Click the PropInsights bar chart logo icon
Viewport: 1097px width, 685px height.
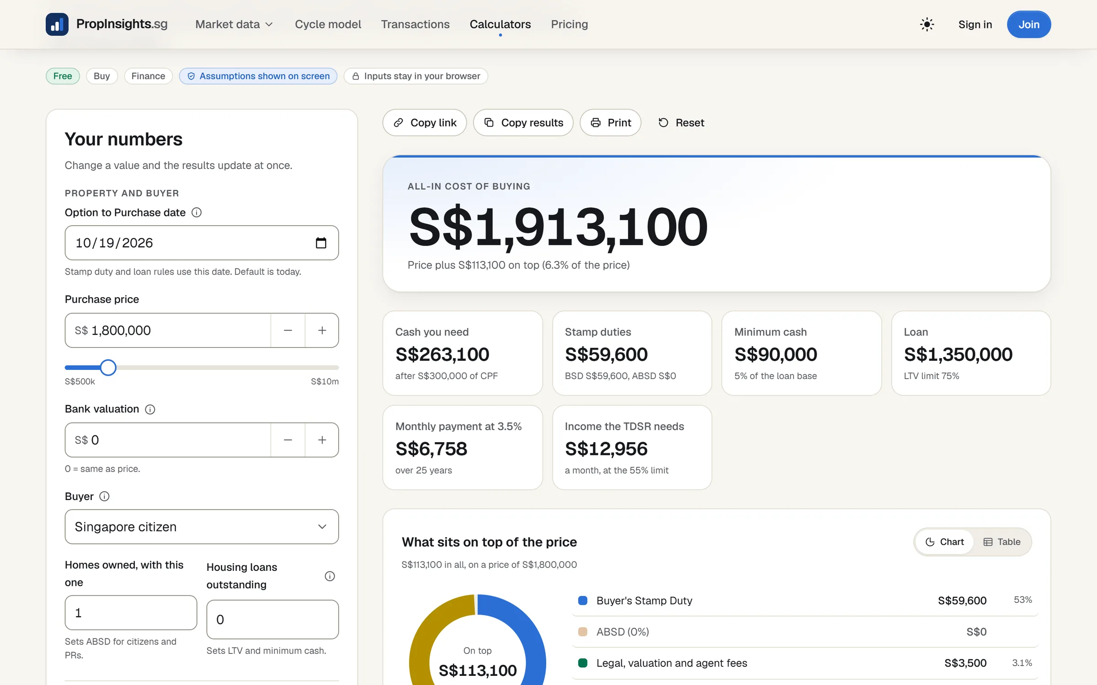[57, 24]
